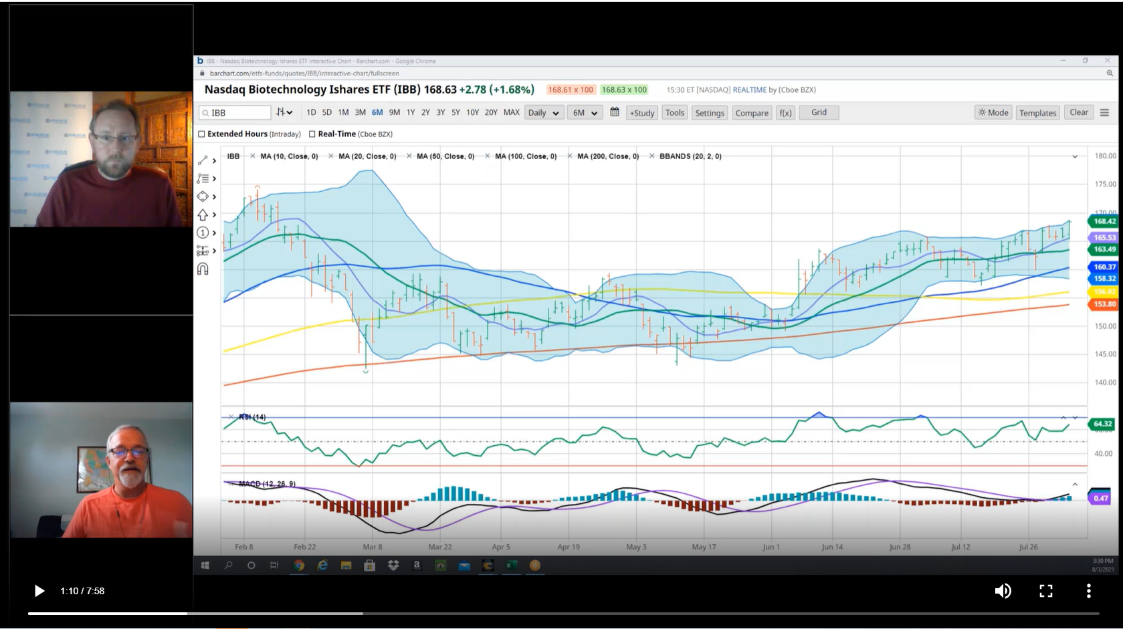
Task: Open Windows Start menu
Action: tap(205, 565)
